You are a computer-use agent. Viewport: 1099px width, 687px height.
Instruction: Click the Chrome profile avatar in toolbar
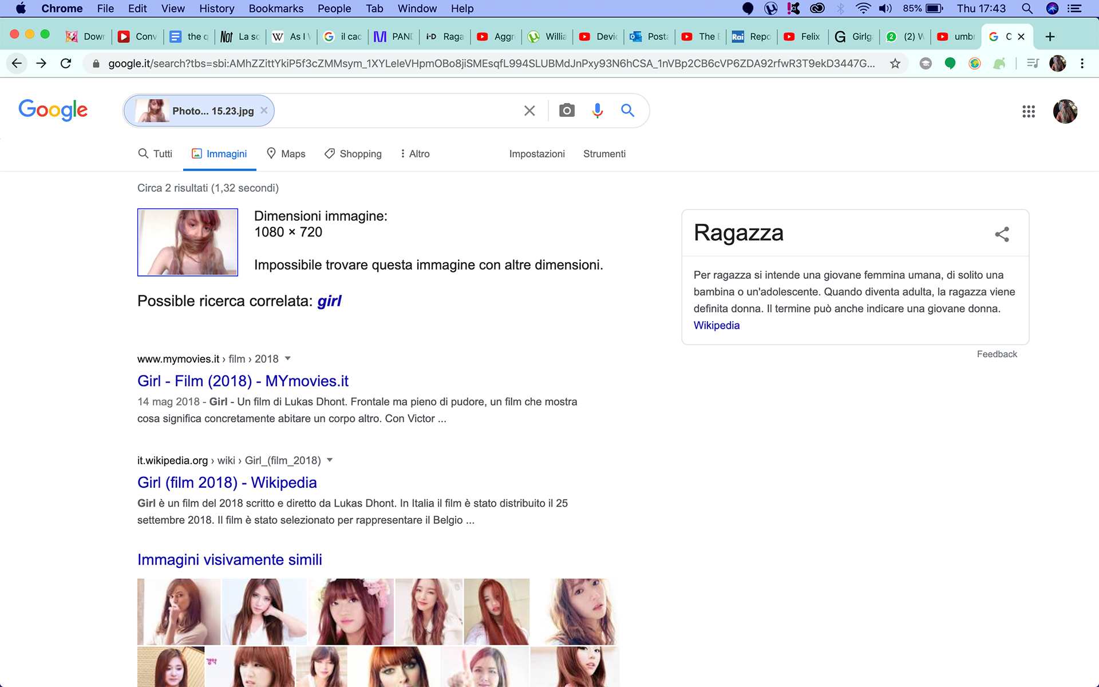(x=1058, y=64)
